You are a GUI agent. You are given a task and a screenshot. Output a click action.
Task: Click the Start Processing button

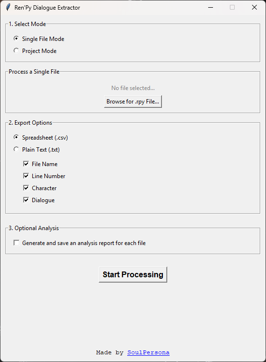(x=133, y=274)
